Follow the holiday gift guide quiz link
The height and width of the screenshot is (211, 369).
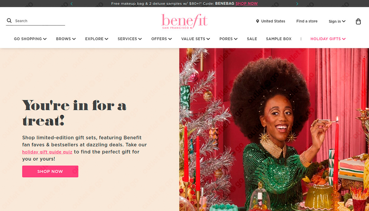click(x=47, y=152)
